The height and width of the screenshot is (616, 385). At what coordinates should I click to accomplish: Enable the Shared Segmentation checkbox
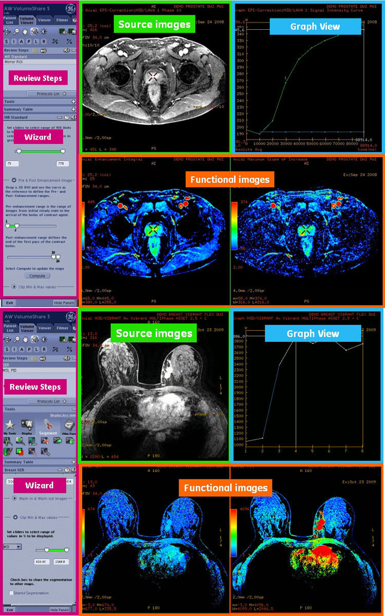point(11,593)
